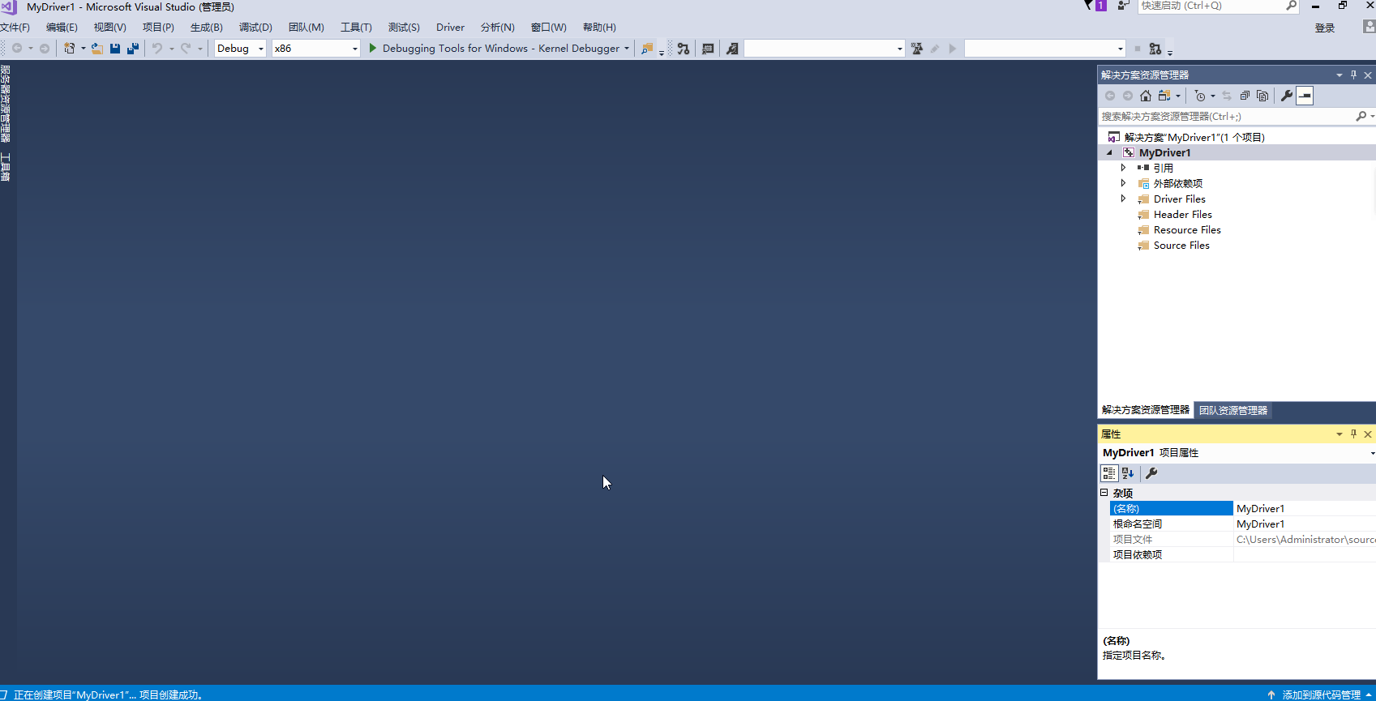1376x701 pixels.
Task: Click the Redo arrow icon
Action: tap(186, 49)
